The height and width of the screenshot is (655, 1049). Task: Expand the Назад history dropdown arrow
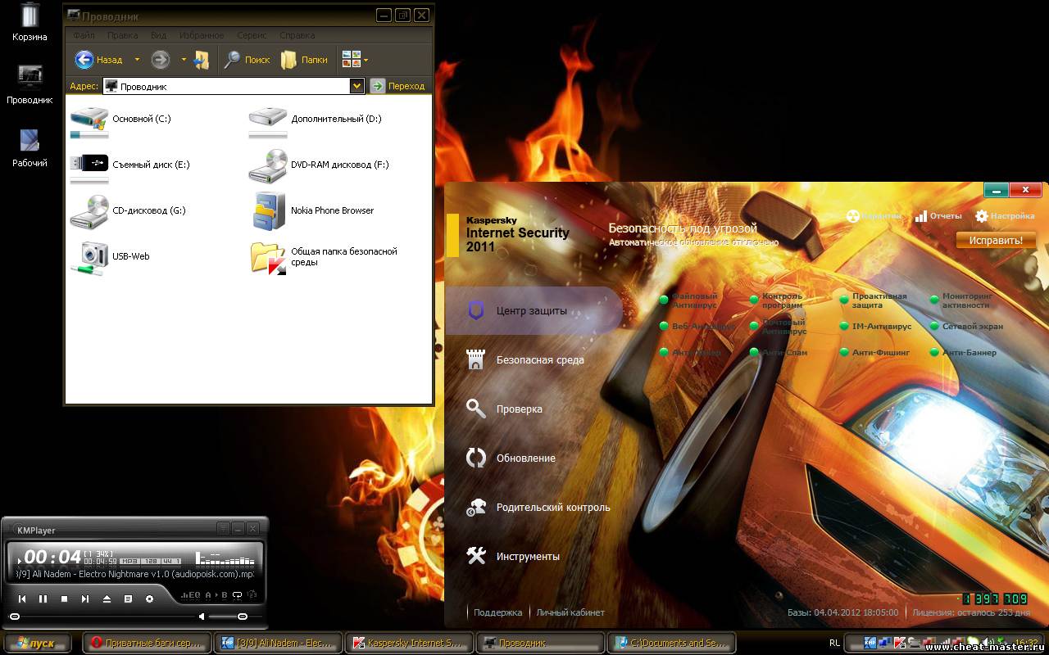coord(137,60)
